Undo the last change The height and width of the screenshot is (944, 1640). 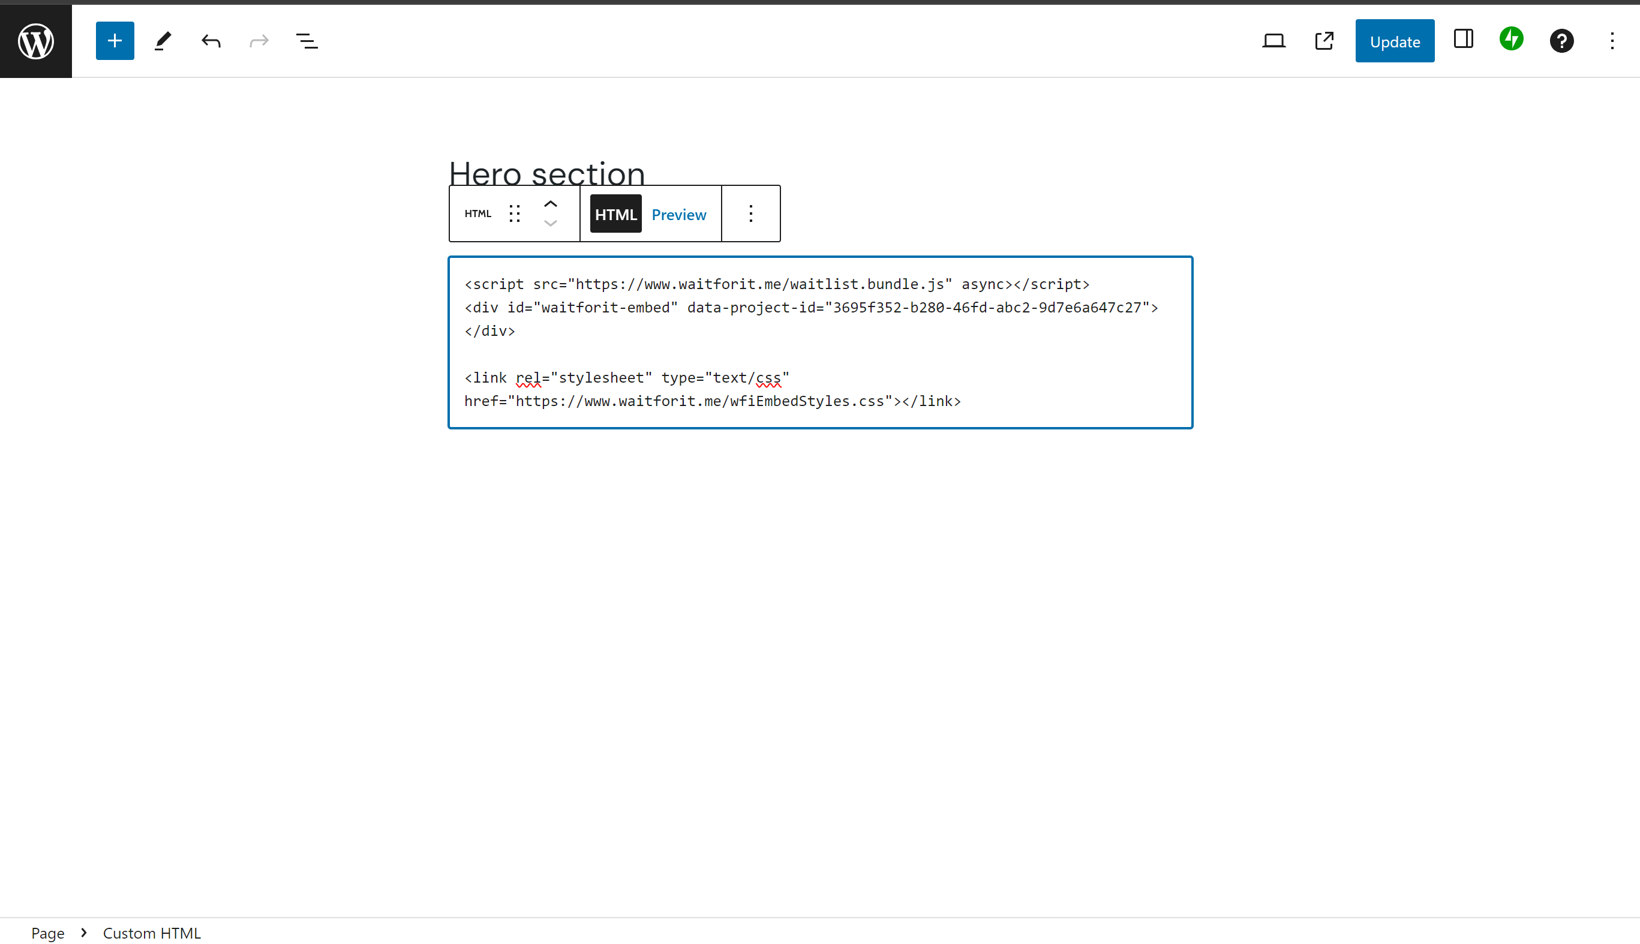(210, 40)
